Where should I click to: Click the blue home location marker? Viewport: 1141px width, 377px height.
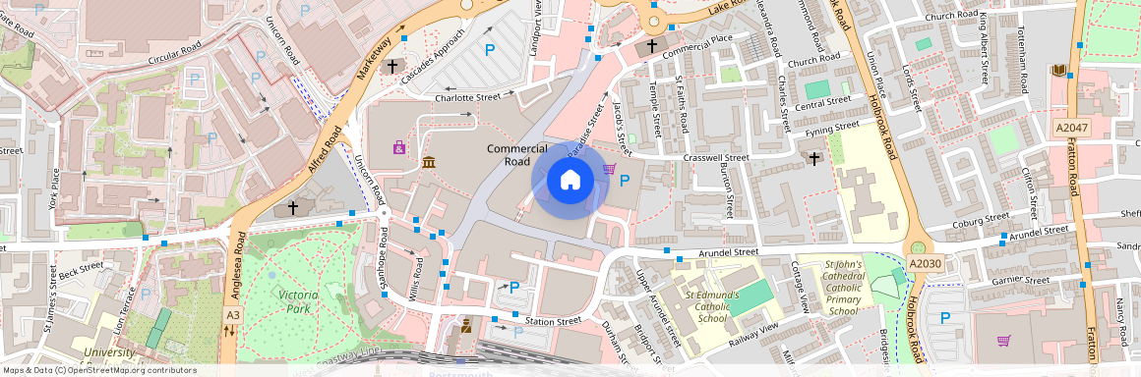(570, 182)
